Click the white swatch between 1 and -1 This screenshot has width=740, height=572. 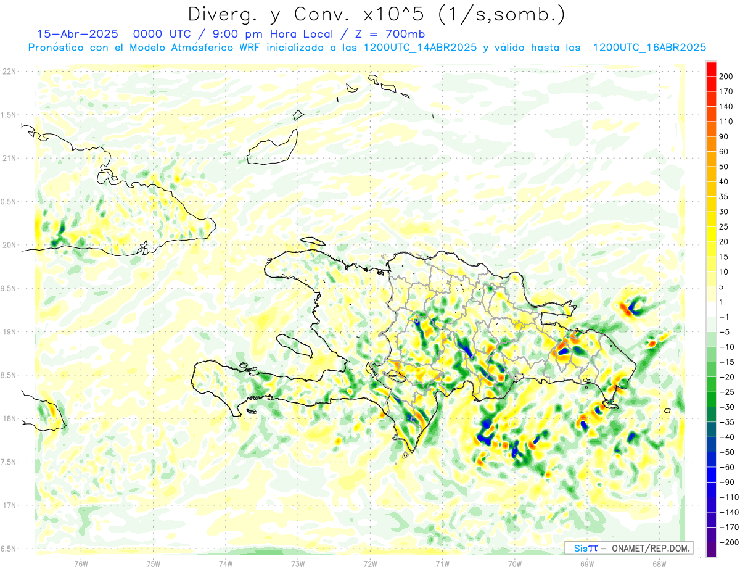[x=711, y=310]
